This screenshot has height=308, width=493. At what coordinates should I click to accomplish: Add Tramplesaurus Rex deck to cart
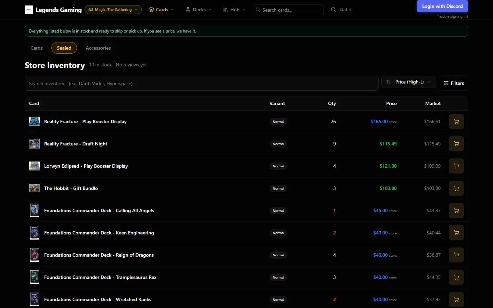[456, 277]
